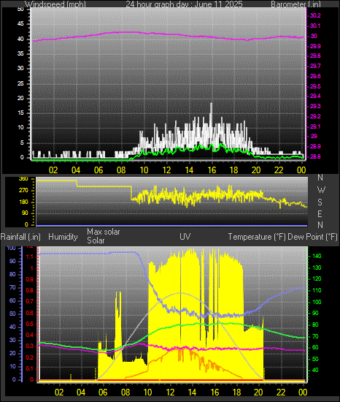Screen dimensions: 340x402
Task: Click the W compass label on direction graph
Action: click(x=321, y=190)
